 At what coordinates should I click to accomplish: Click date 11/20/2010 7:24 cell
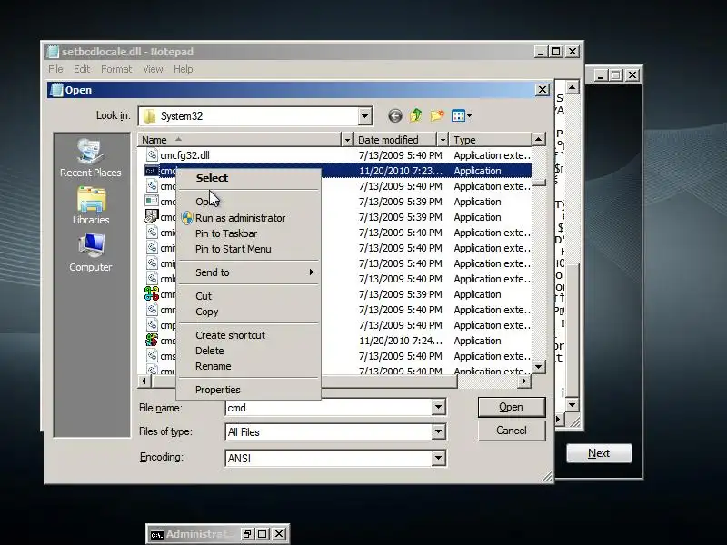click(x=401, y=341)
